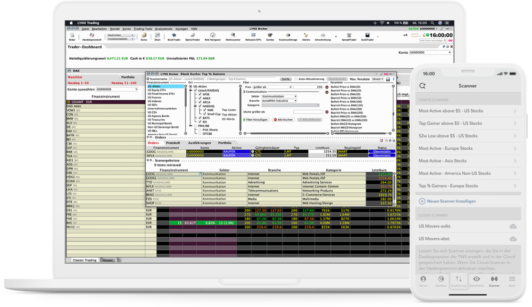Viewport: 532px width, 307px height.
Task: Click the Preis value field showing 250
Action: pos(308,87)
